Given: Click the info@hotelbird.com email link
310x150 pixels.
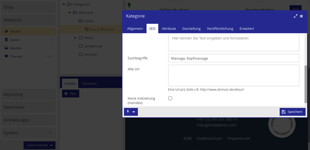Looking at the screenshot, I should coord(217,125).
